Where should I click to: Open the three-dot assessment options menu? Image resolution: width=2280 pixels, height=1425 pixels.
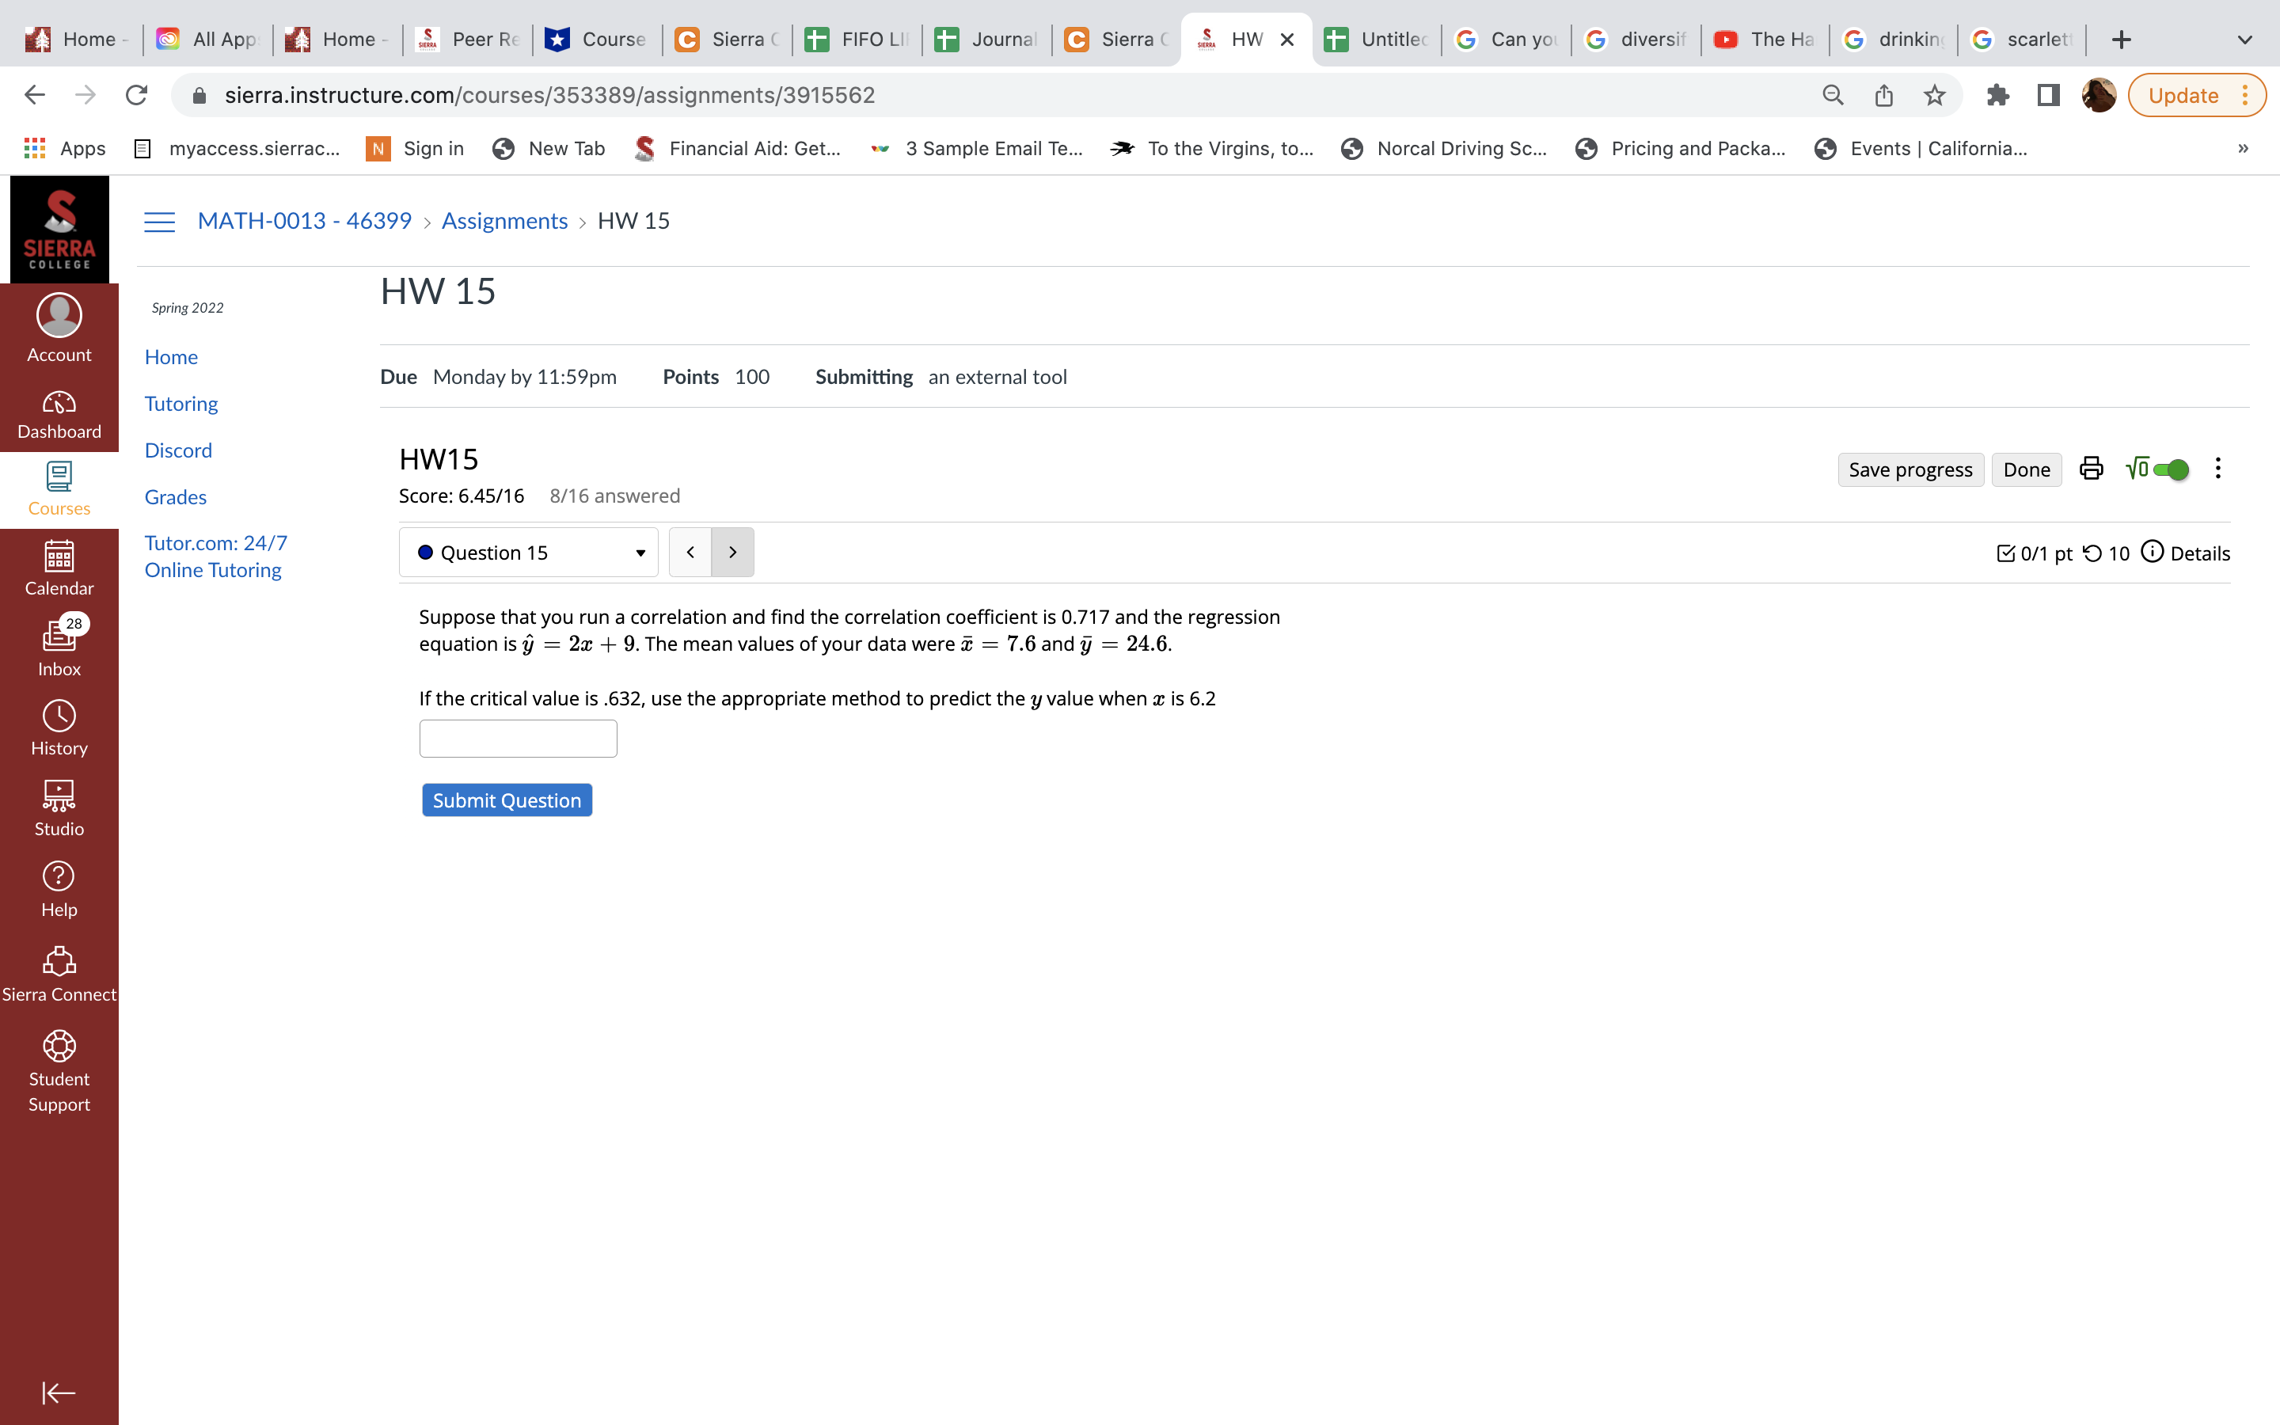pos(2217,469)
